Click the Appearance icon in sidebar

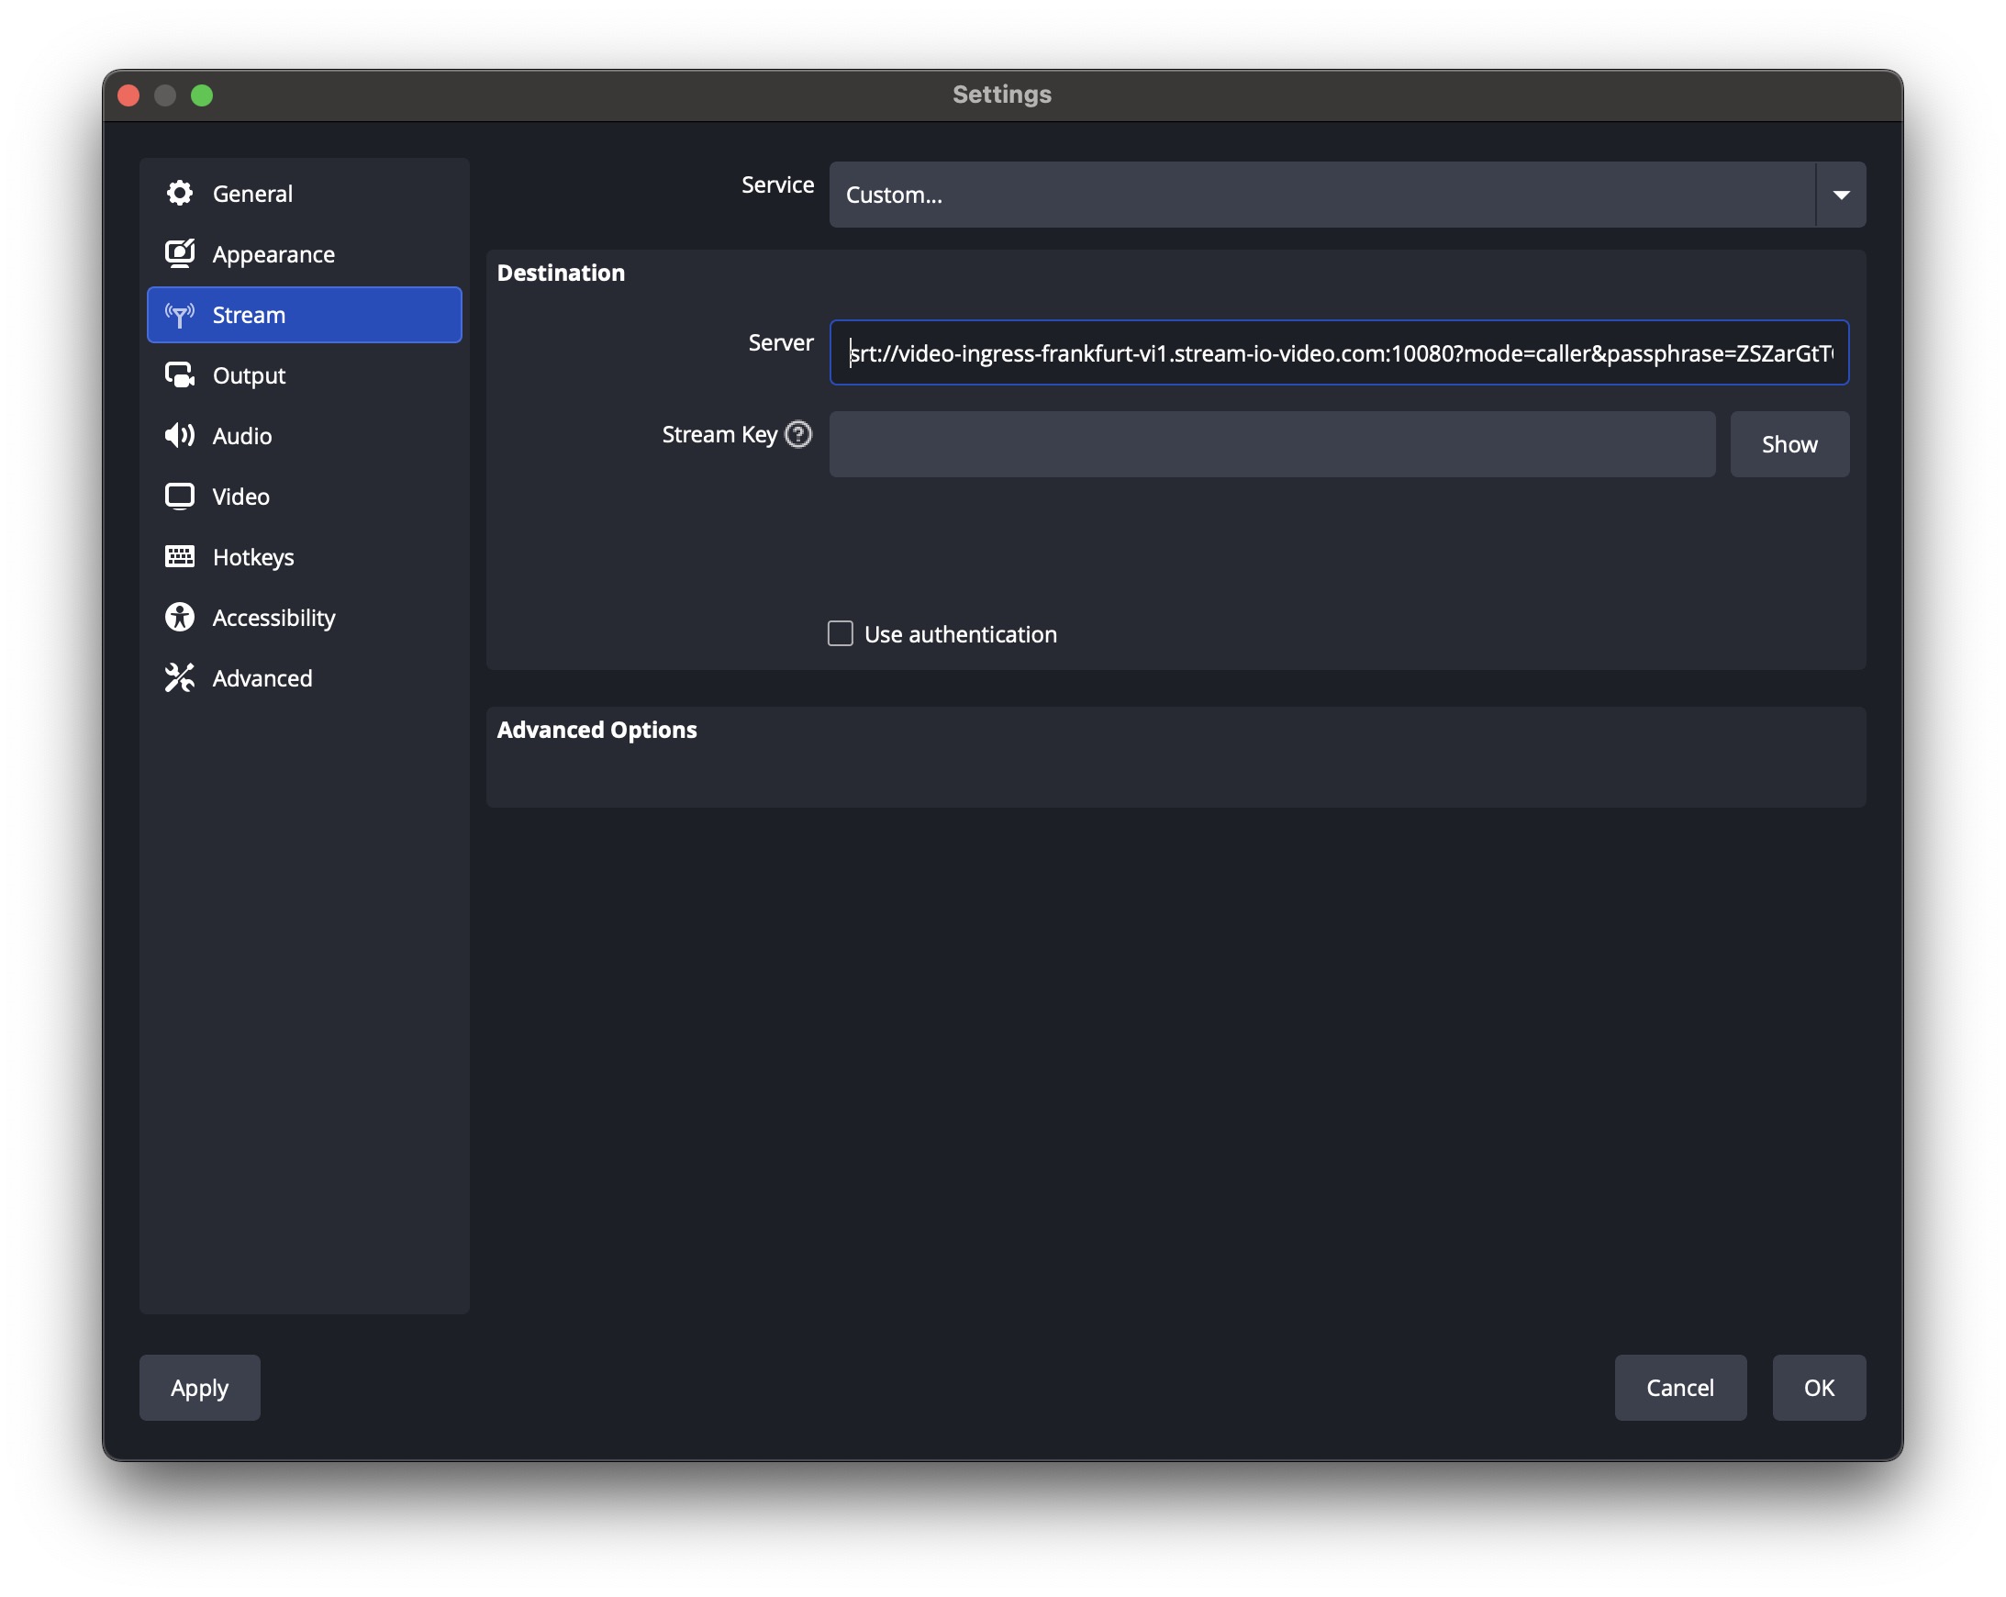click(x=180, y=254)
